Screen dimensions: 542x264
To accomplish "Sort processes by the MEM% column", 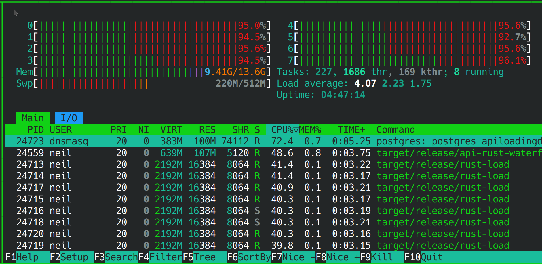I will coord(309,129).
